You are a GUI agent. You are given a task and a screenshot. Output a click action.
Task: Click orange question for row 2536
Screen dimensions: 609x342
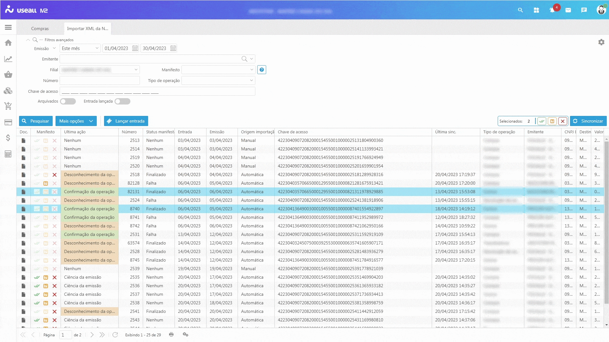[x=46, y=286]
